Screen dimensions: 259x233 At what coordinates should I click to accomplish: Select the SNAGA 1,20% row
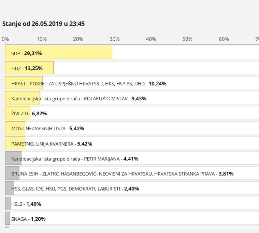28,219
